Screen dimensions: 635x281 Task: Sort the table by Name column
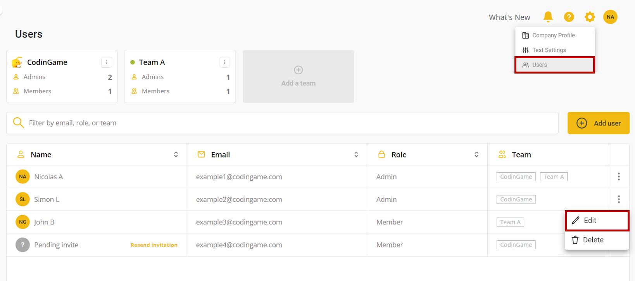(x=176, y=154)
